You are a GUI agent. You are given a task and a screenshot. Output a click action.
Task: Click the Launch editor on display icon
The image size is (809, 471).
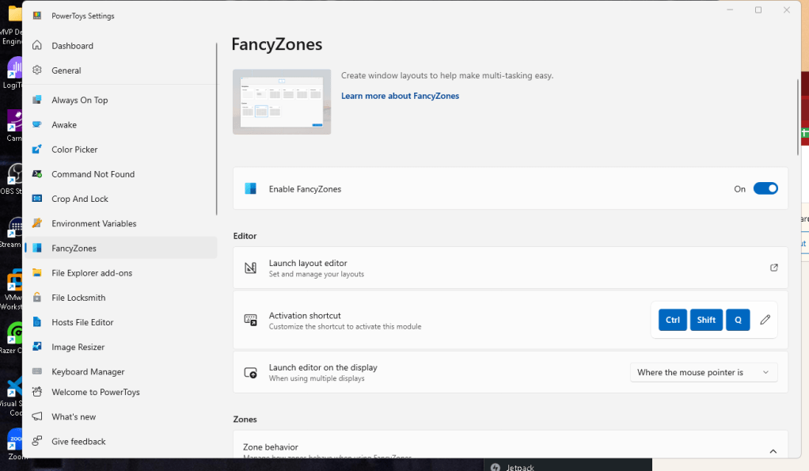point(250,373)
